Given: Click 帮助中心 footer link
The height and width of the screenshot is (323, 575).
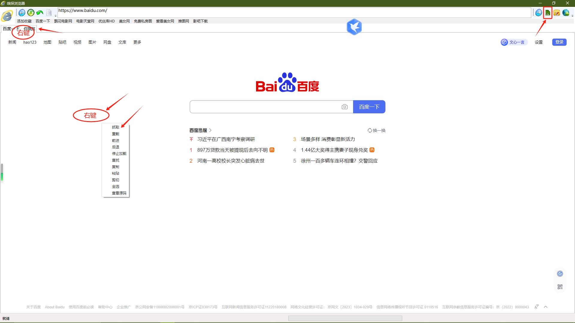Looking at the screenshot, I should (x=105, y=307).
